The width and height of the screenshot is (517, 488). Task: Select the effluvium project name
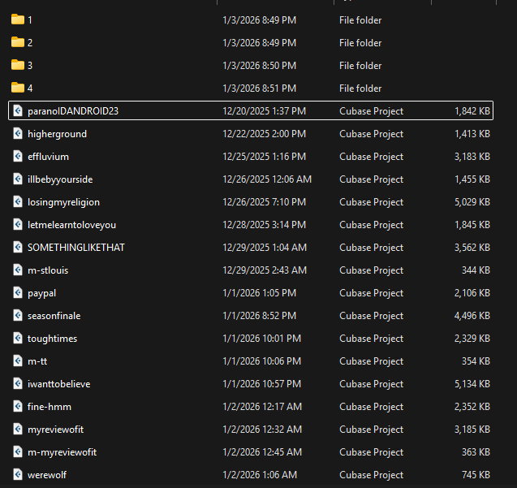click(48, 157)
